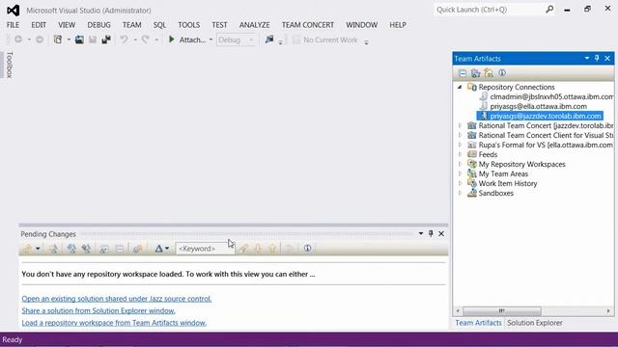
Task: Click the info icon in Team Artifacts toolbar
Action: pyautogui.click(x=502, y=73)
